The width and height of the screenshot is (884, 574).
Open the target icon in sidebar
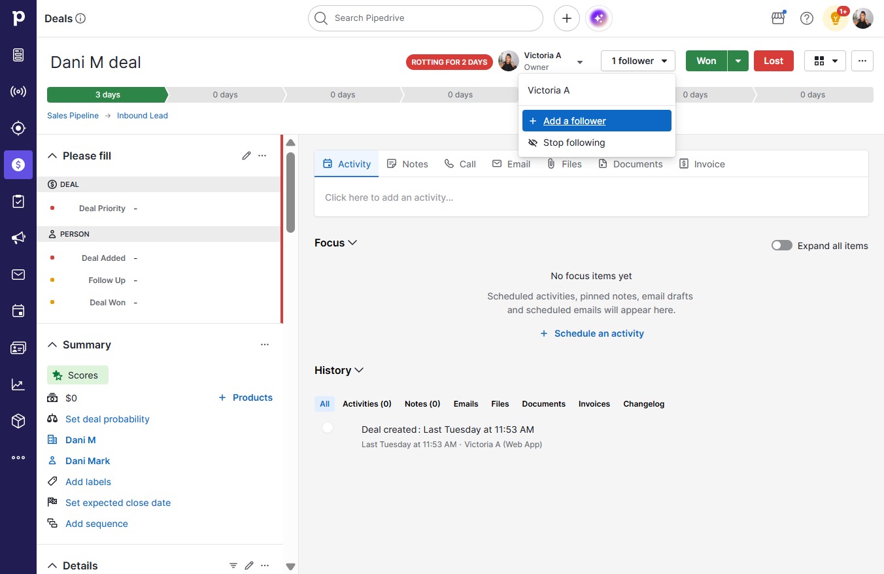(x=18, y=128)
